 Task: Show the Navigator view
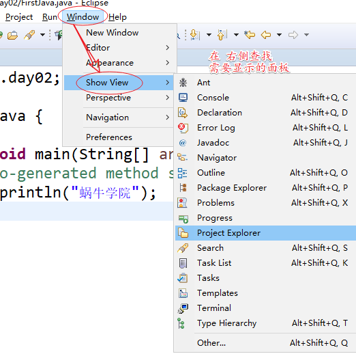[265, 158]
